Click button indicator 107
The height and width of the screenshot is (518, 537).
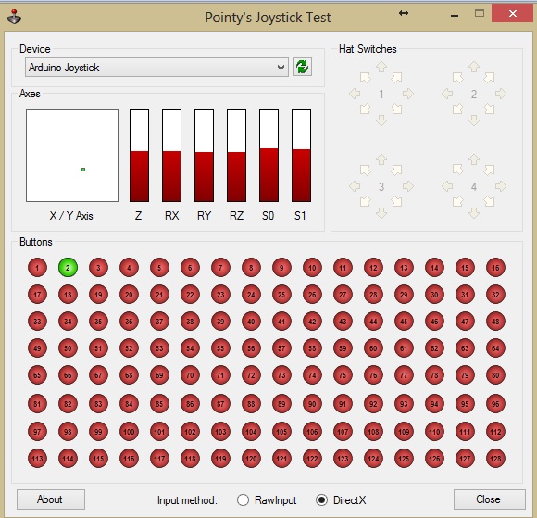(343, 431)
